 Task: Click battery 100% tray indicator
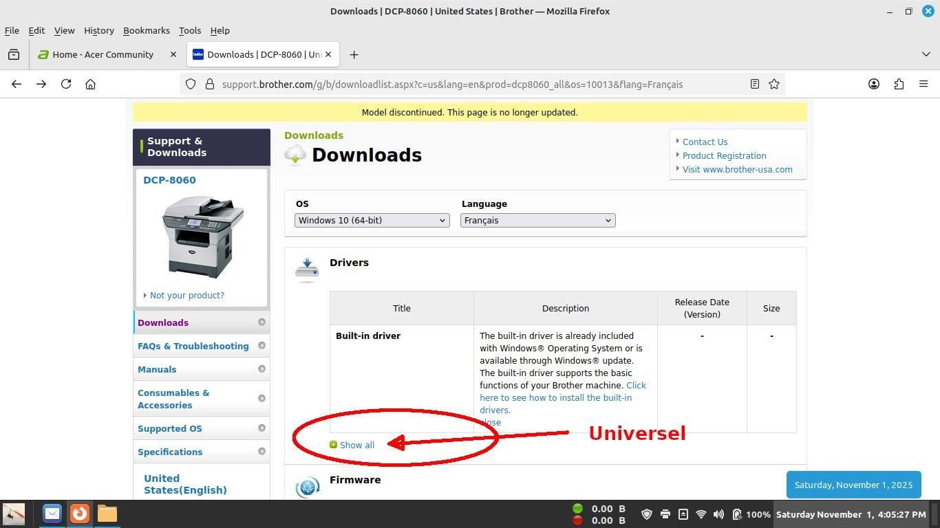[x=751, y=514]
